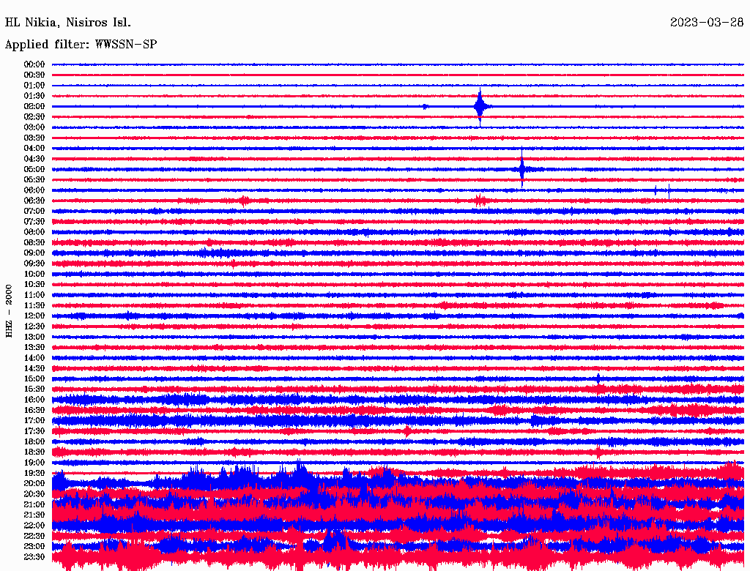Select the "19:00" time label
This screenshot has width=750, height=571.
34,463
